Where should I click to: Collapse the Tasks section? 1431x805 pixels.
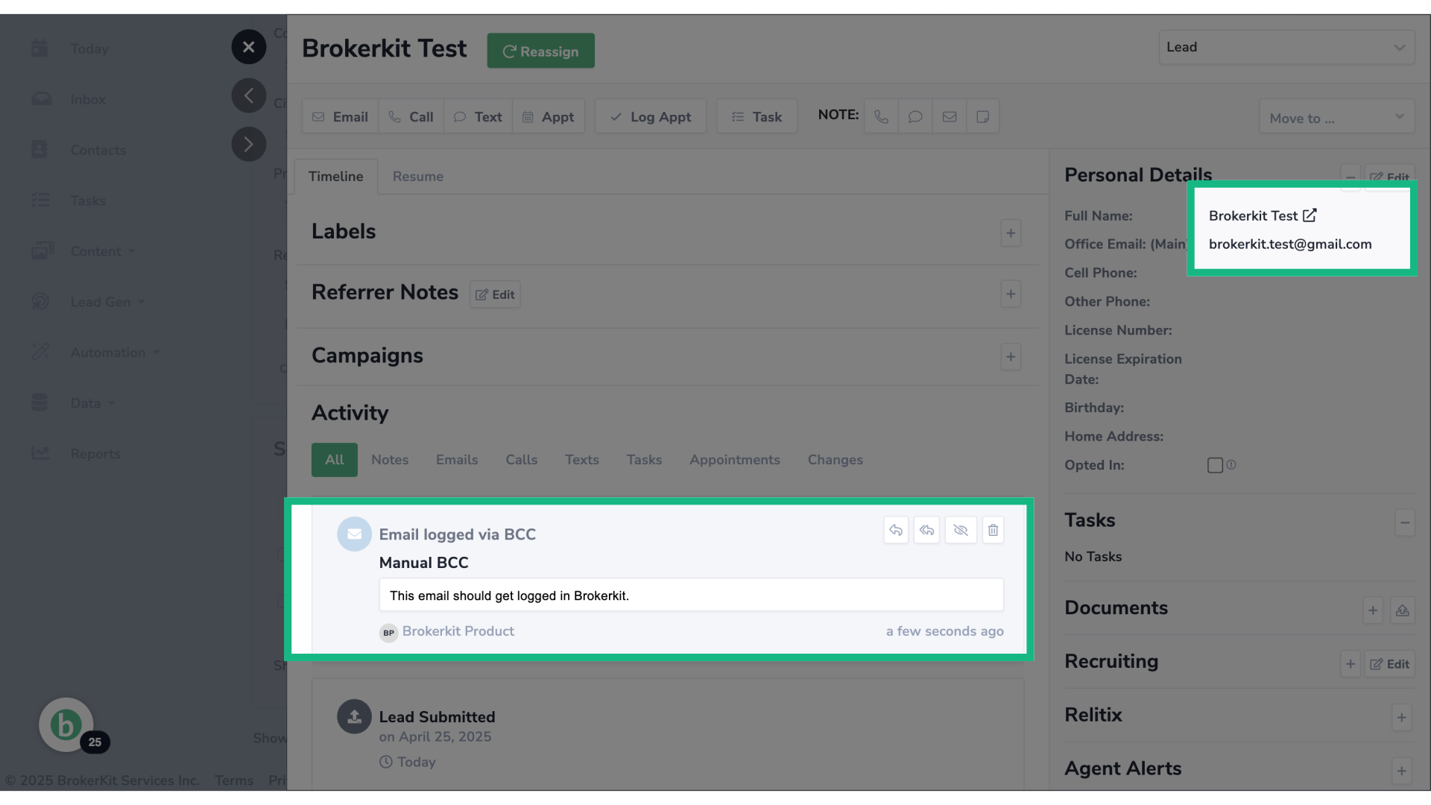(x=1404, y=523)
